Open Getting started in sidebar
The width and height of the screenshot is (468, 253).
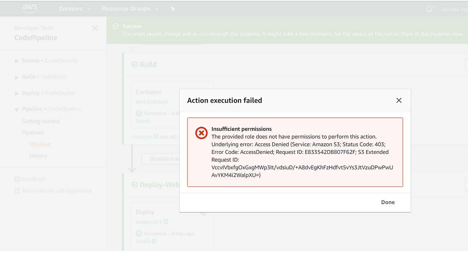point(41,121)
